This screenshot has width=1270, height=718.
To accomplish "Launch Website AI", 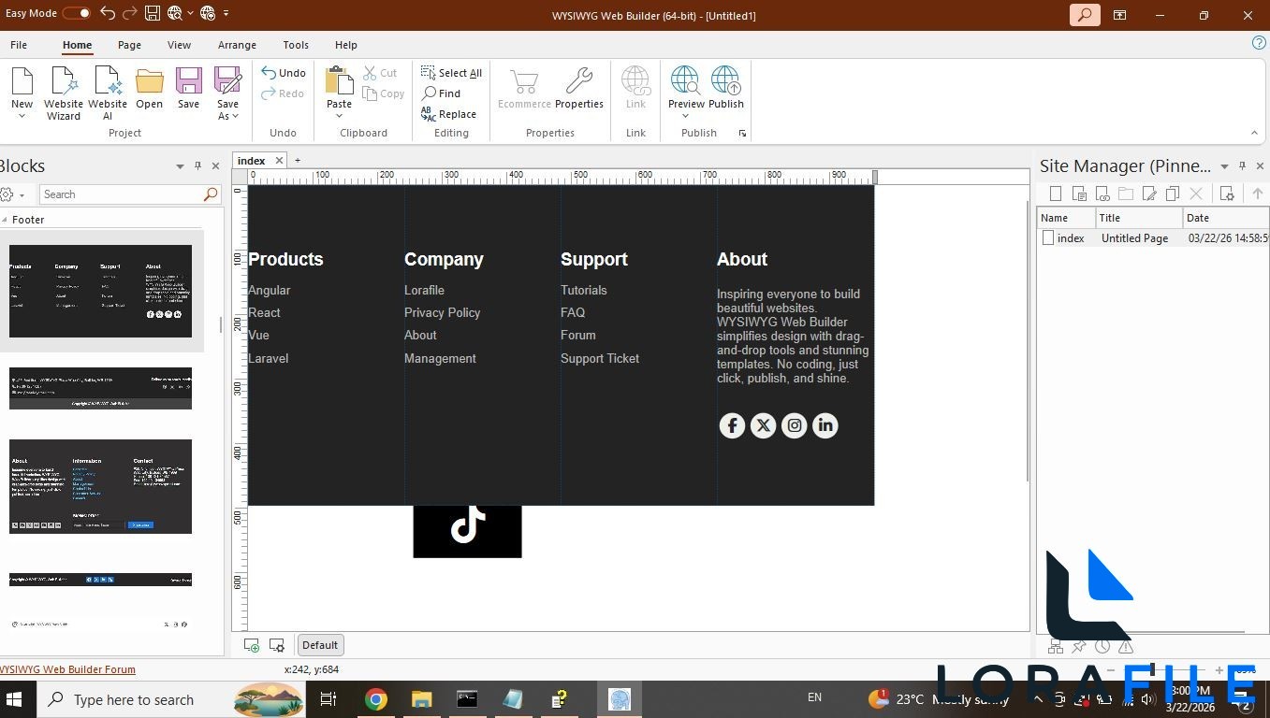I will click(108, 91).
